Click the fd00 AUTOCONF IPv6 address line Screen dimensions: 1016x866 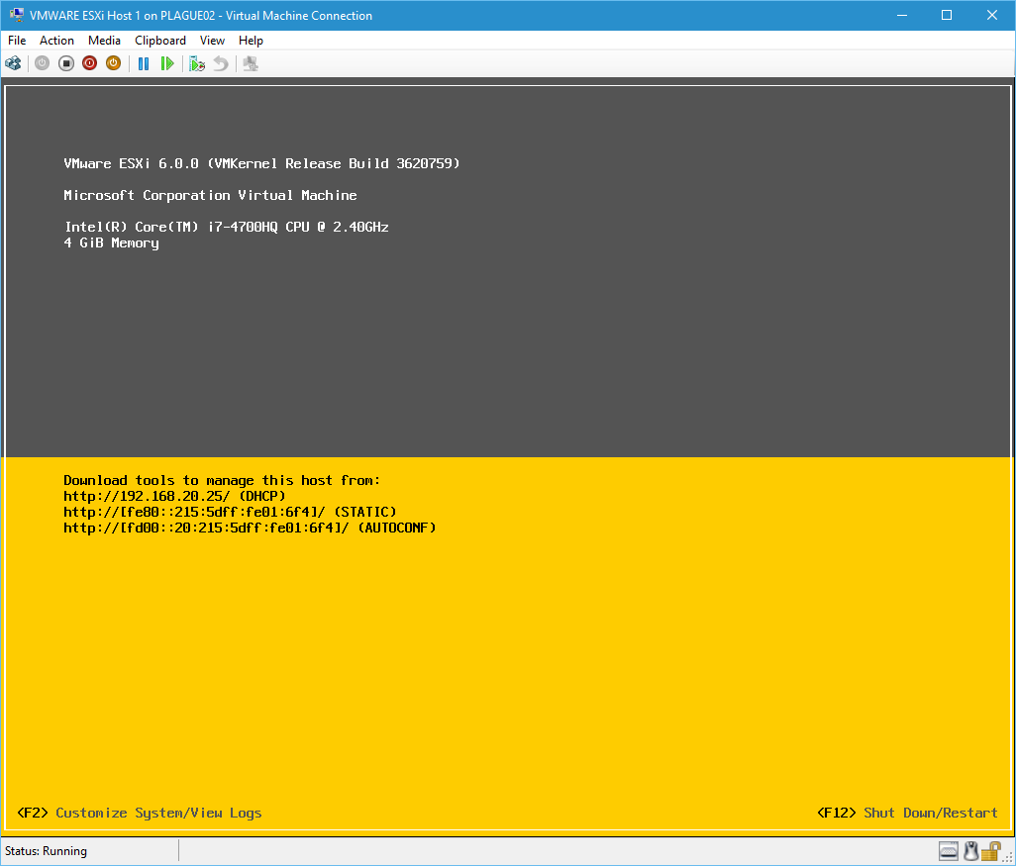pyautogui.click(x=250, y=528)
